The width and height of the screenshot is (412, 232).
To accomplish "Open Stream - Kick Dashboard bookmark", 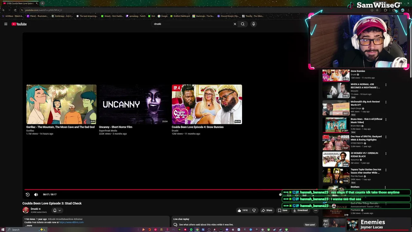I will point(112,16).
